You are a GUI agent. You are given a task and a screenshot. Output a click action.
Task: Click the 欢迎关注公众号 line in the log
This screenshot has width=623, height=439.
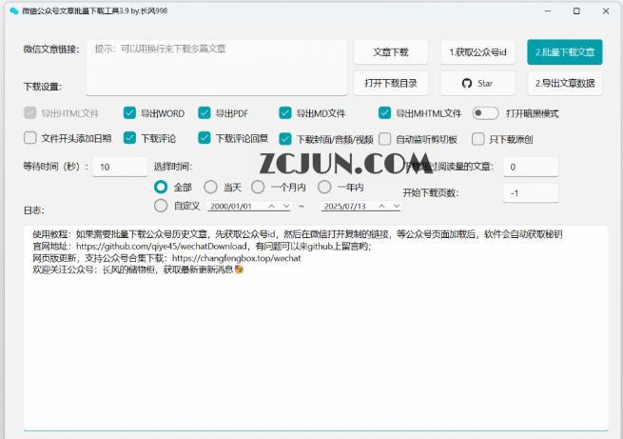[138, 270]
